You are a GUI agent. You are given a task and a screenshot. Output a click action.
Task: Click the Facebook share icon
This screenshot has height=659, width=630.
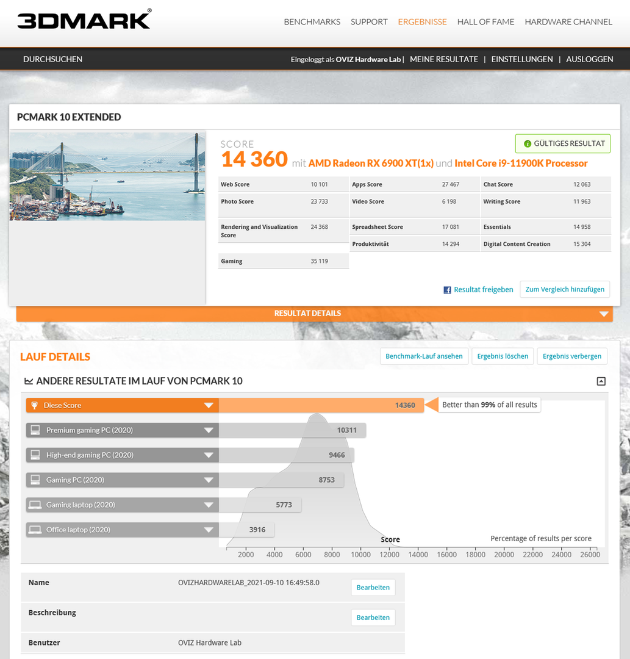[x=447, y=290]
